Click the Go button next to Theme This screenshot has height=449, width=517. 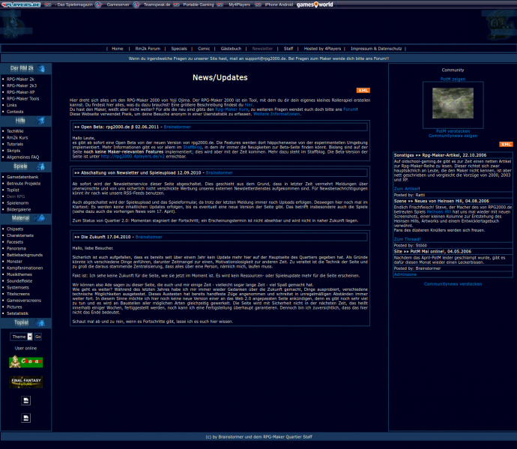coord(38,337)
